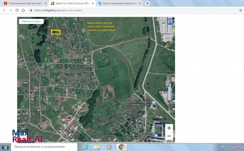
Task: Switch to the Экономичный дом tab
Action: point(24,3)
